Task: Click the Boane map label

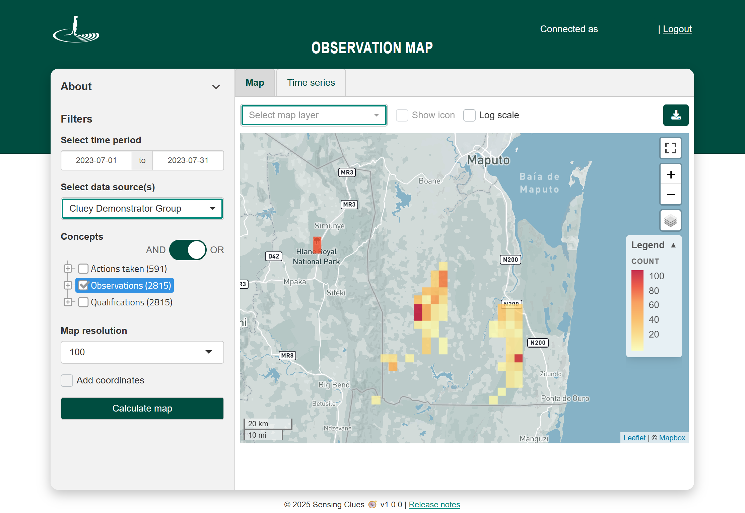Action: [429, 181]
